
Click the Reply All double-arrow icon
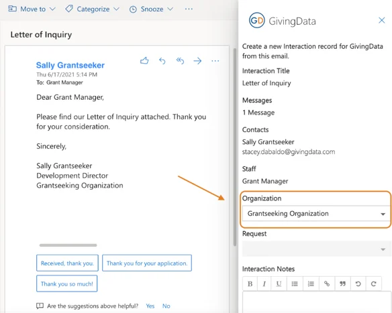point(180,60)
